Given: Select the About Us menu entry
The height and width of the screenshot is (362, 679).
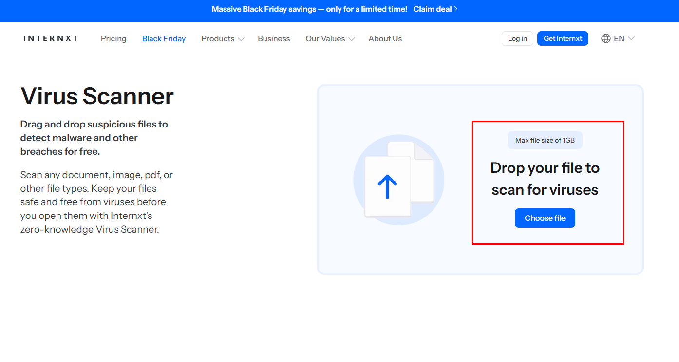Looking at the screenshot, I should [385, 38].
